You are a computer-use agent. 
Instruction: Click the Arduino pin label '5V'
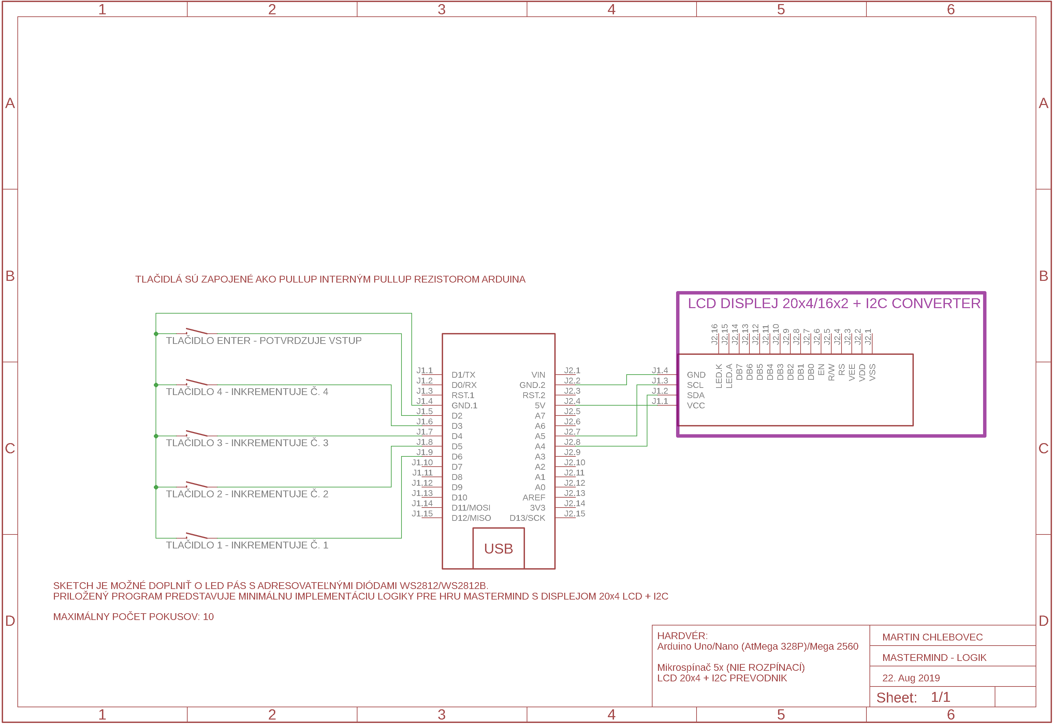pyautogui.click(x=539, y=405)
